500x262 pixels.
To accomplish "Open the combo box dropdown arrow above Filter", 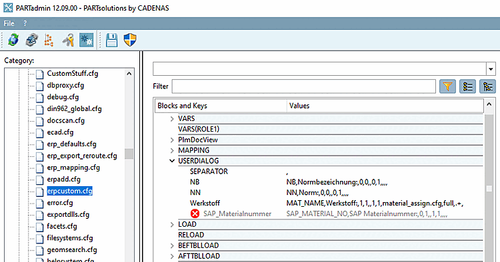I will tap(491, 69).
